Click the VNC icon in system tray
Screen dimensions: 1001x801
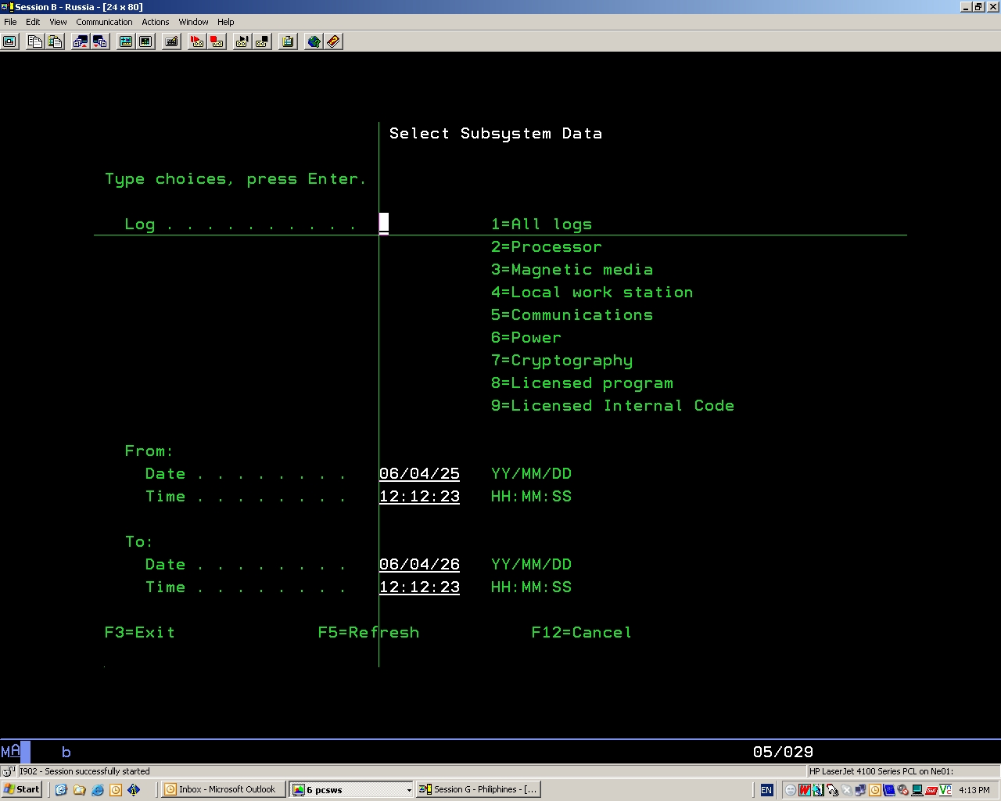pyautogui.click(x=945, y=790)
